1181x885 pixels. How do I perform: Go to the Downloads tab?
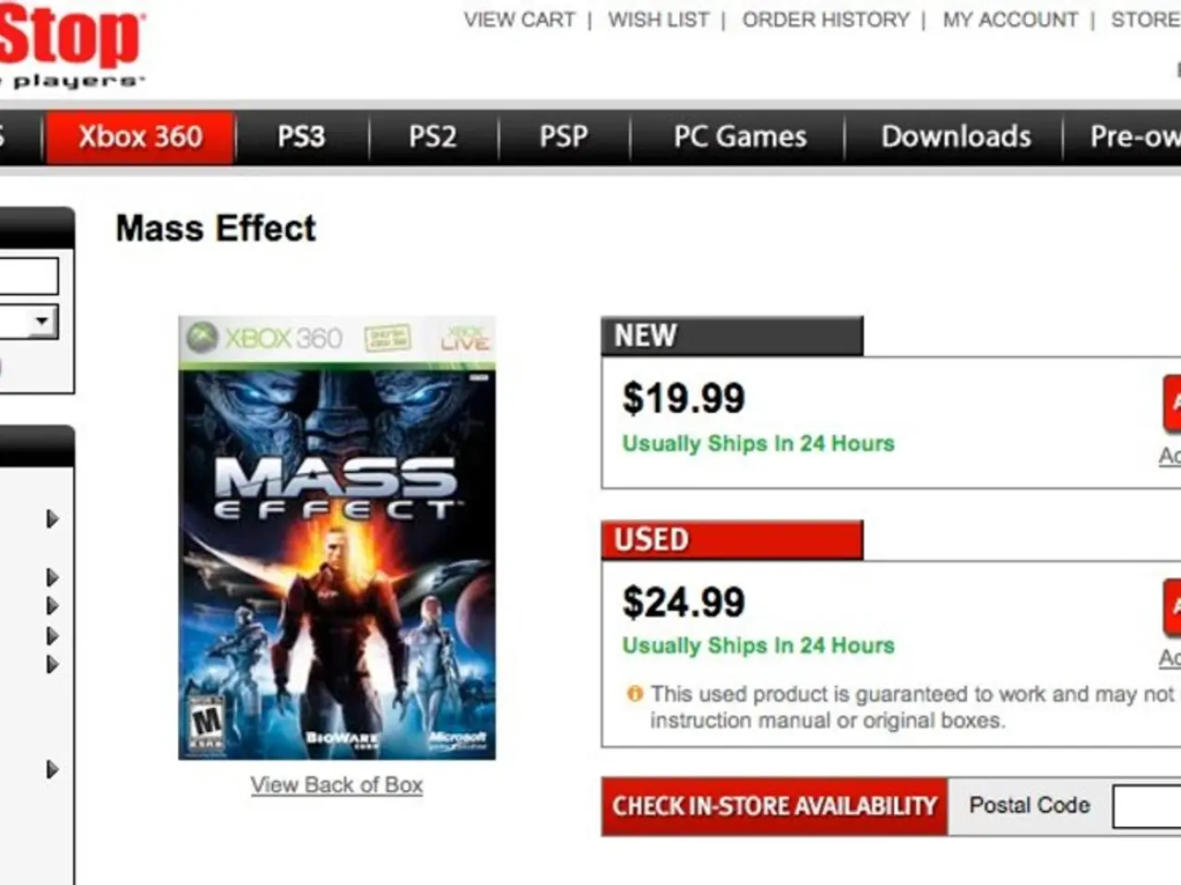tap(956, 136)
